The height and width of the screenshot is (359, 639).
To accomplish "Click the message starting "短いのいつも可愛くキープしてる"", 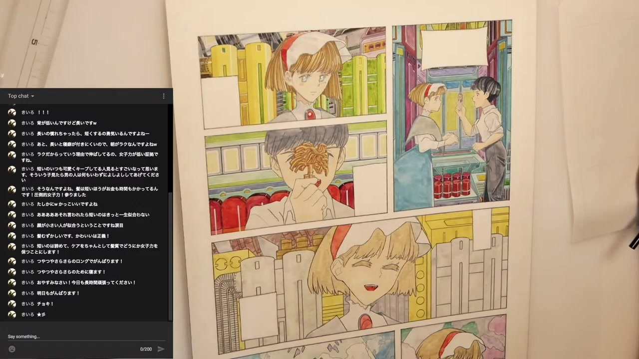I will coord(90,175).
